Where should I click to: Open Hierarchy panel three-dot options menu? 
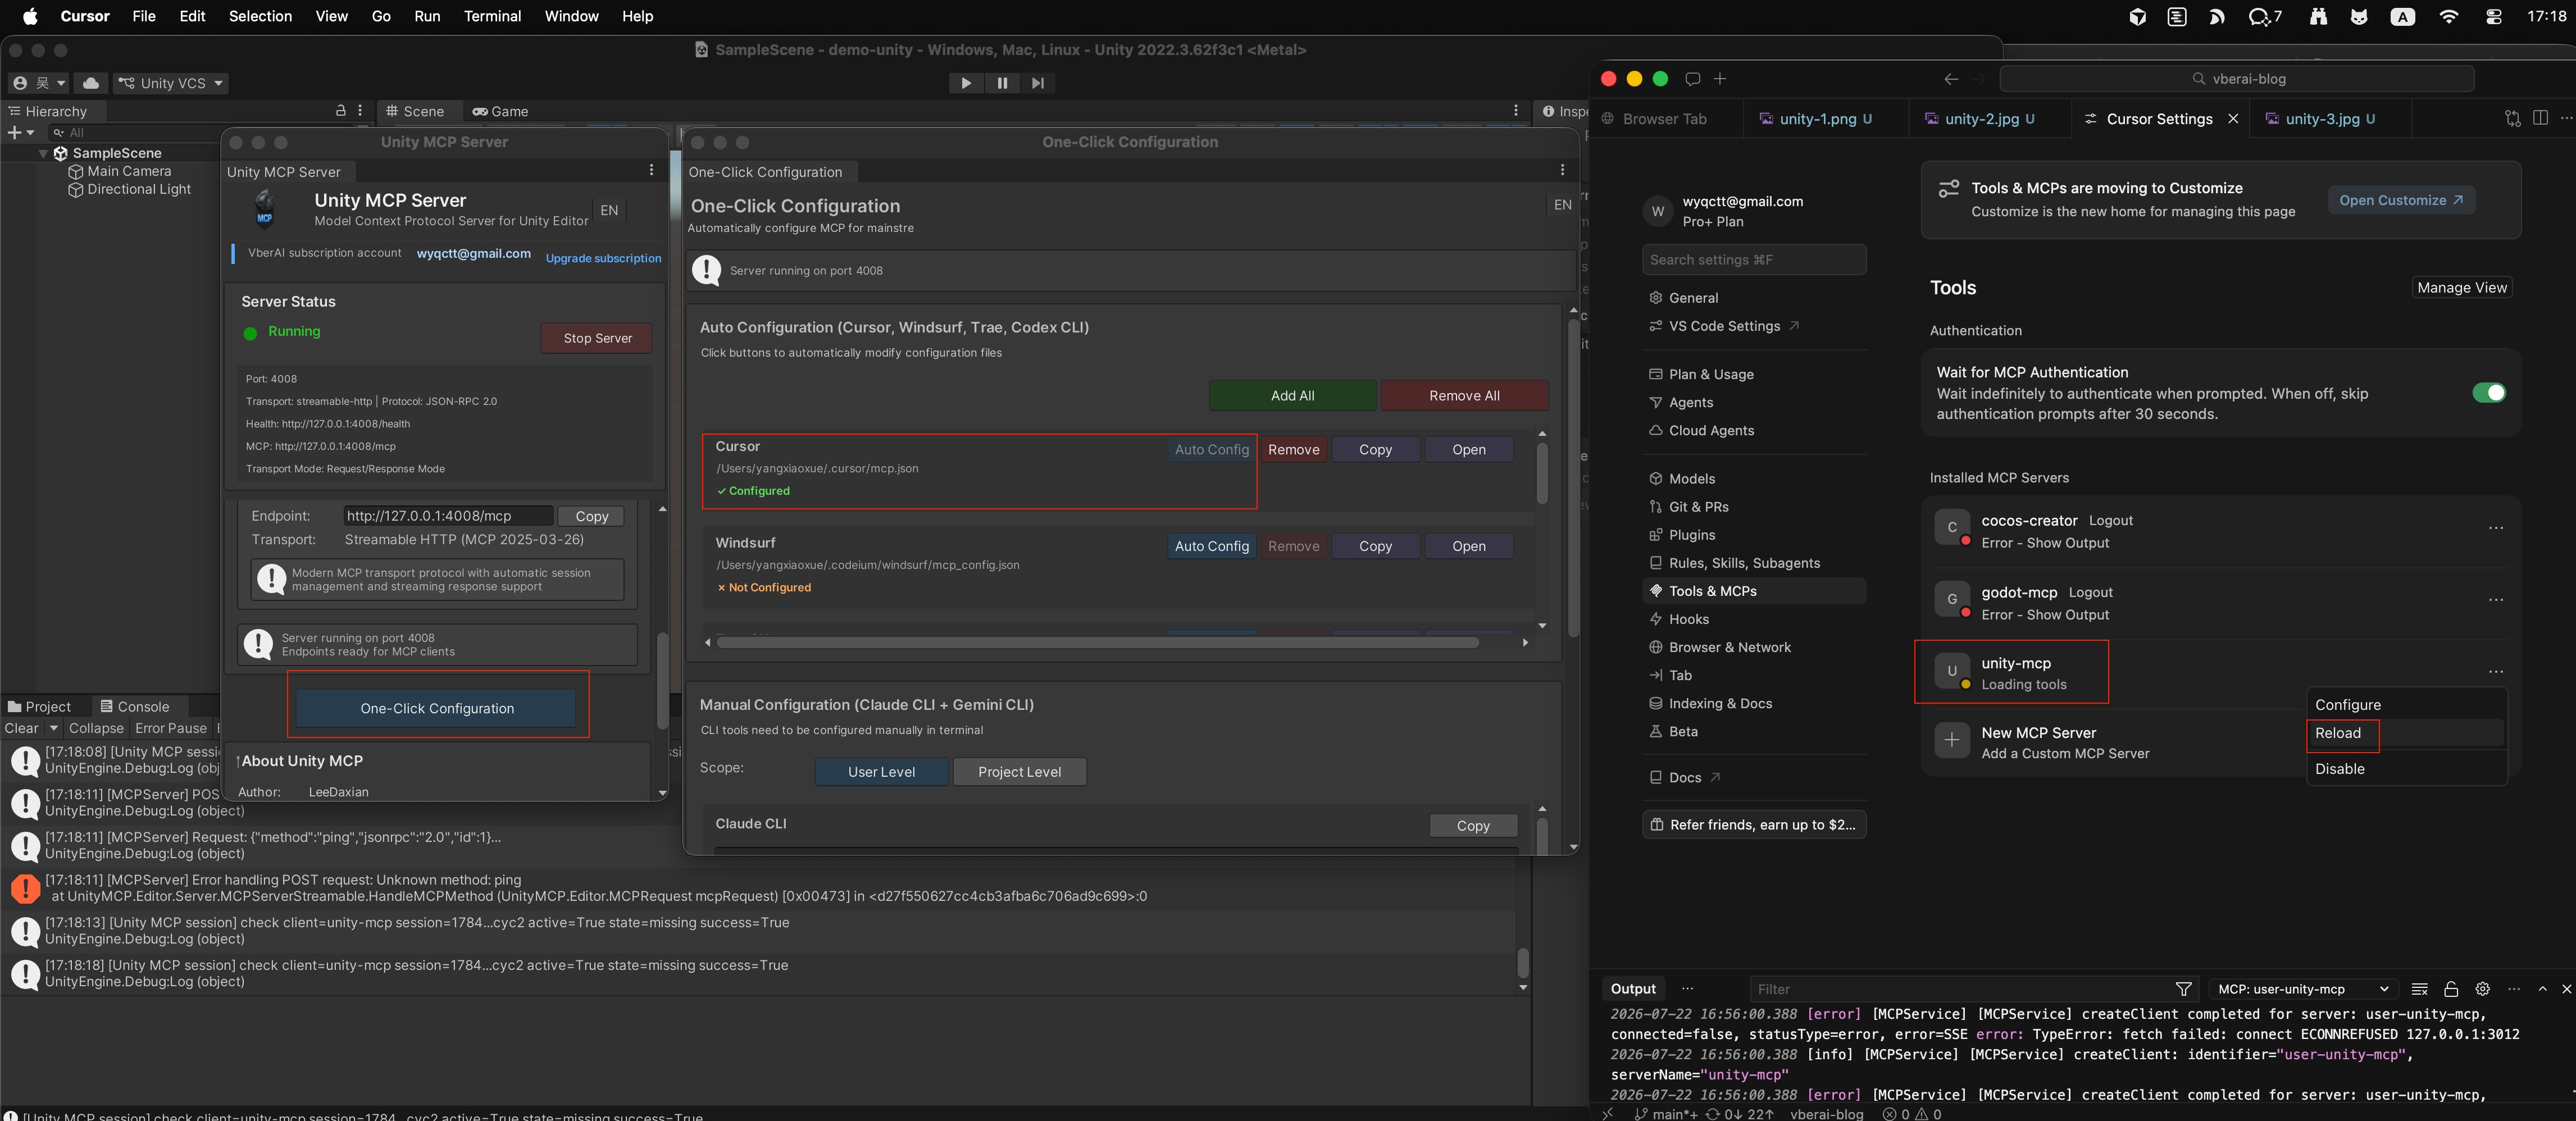pyautogui.click(x=360, y=111)
